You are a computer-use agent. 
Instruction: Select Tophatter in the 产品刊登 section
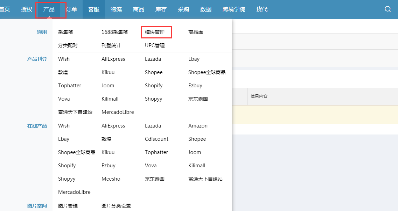click(70, 86)
